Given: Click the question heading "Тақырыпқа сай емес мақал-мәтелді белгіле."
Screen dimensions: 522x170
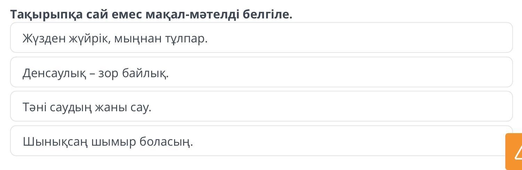Looking at the screenshot, I should (151, 14).
